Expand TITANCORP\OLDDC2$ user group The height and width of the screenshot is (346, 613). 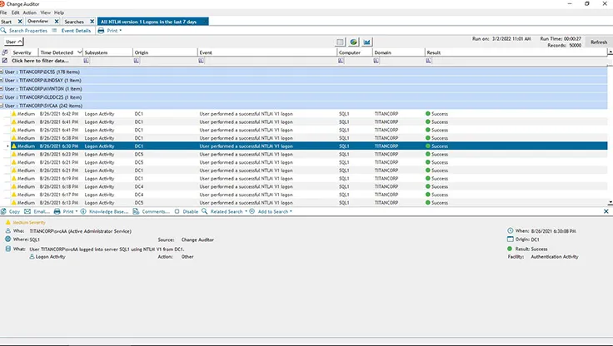[2, 97]
